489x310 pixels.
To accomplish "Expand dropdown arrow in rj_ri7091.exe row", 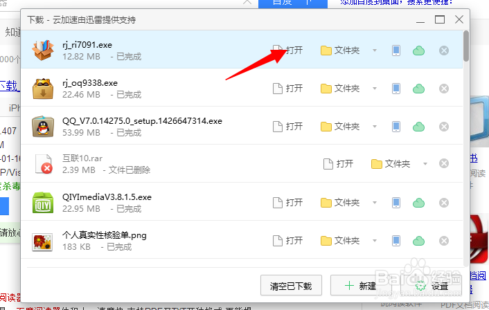I will pyautogui.click(x=375, y=51).
